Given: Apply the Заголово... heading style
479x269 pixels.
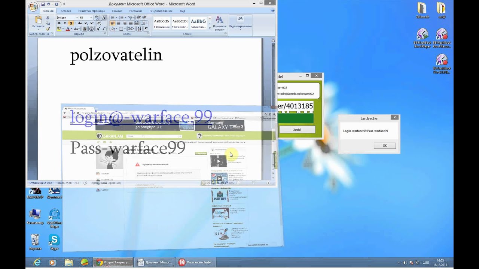Looking at the screenshot, I should pyautogui.click(x=198, y=23).
